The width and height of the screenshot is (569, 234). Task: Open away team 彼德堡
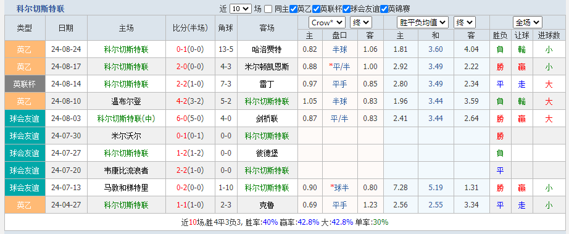coord(267,153)
